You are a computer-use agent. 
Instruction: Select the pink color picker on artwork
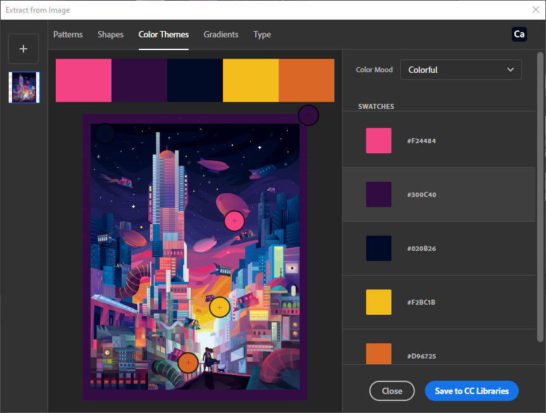(234, 220)
